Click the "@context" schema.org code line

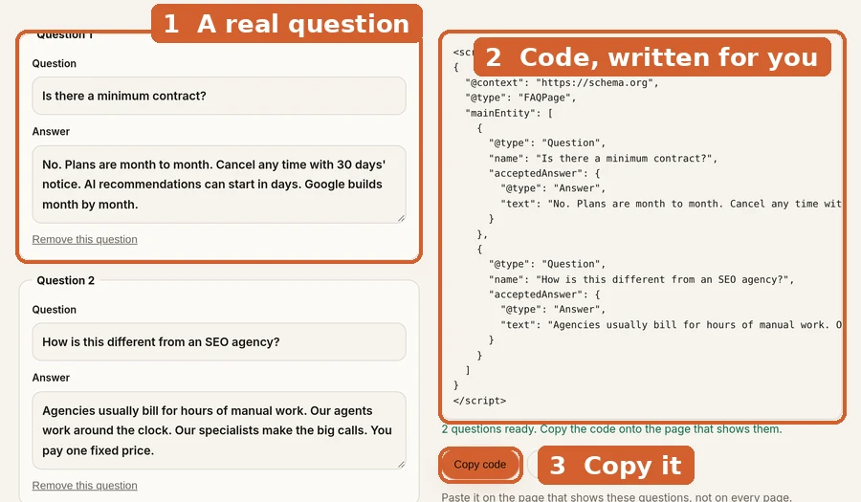[x=562, y=83]
